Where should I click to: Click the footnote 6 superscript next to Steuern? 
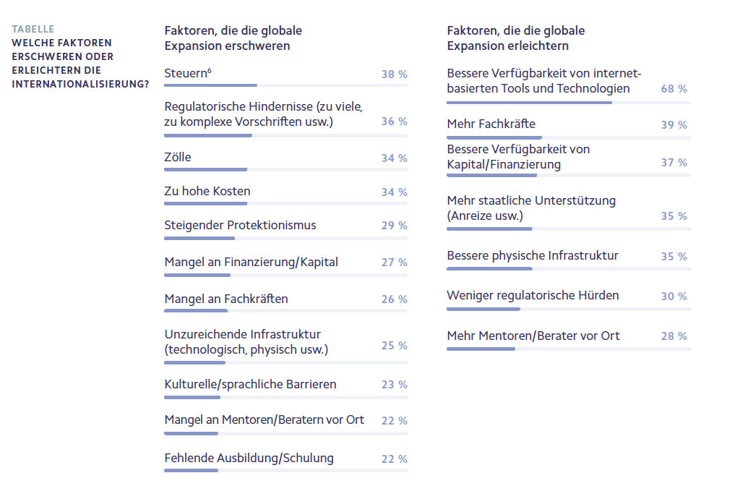point(209,69)
